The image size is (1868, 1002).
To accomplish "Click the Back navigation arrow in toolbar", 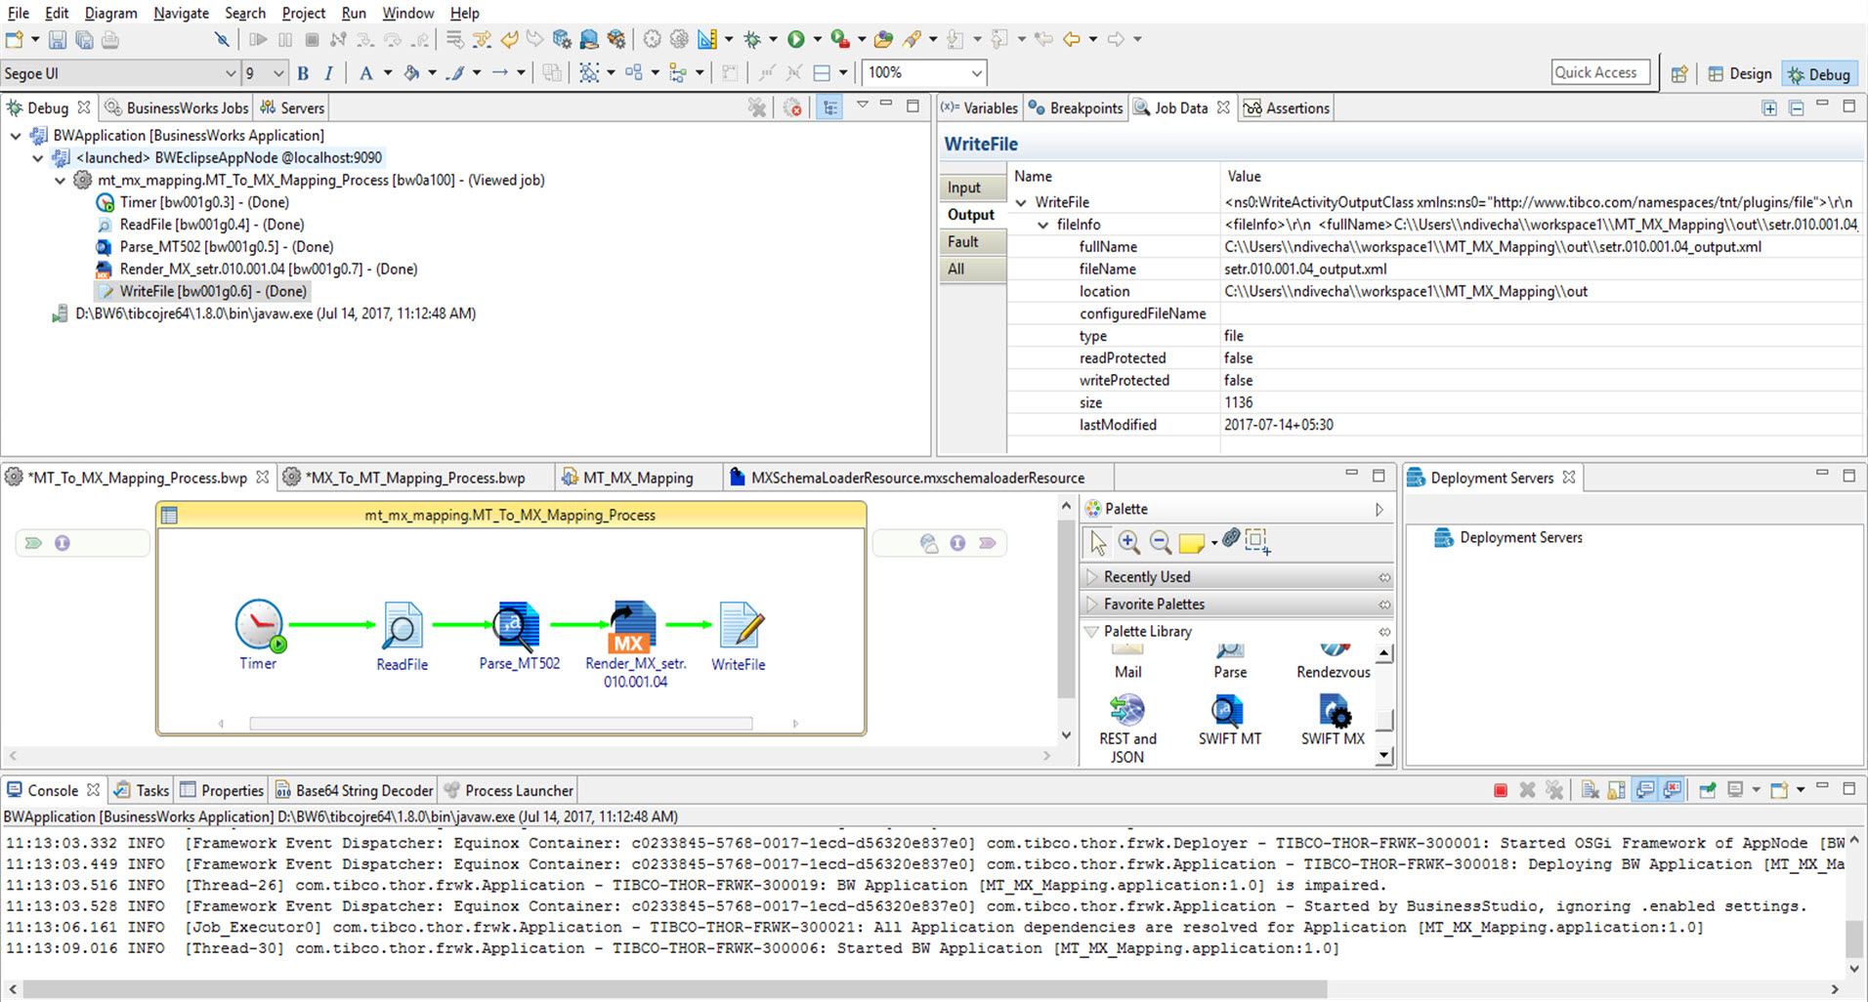I will tap(1072, 39).
